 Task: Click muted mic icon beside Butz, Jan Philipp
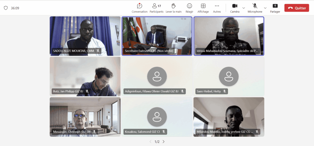click(87, 91)
